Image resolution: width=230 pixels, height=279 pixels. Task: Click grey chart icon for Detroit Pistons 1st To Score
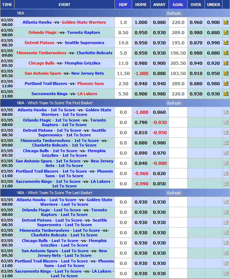click(x=226, y=132)
